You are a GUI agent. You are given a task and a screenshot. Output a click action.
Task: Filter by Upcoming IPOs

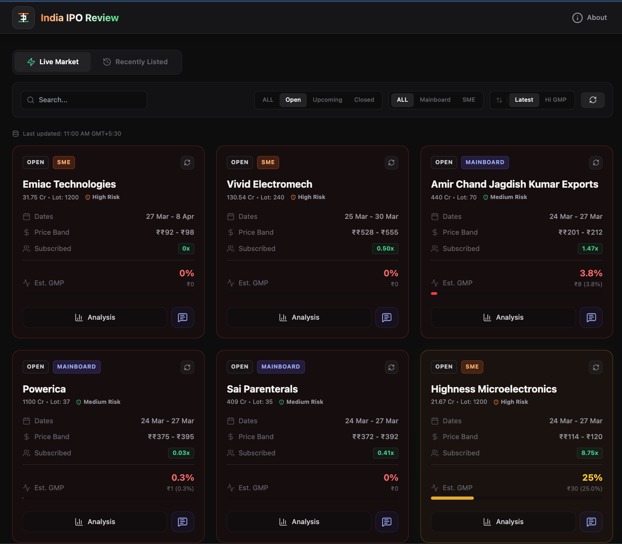[327, 100]
